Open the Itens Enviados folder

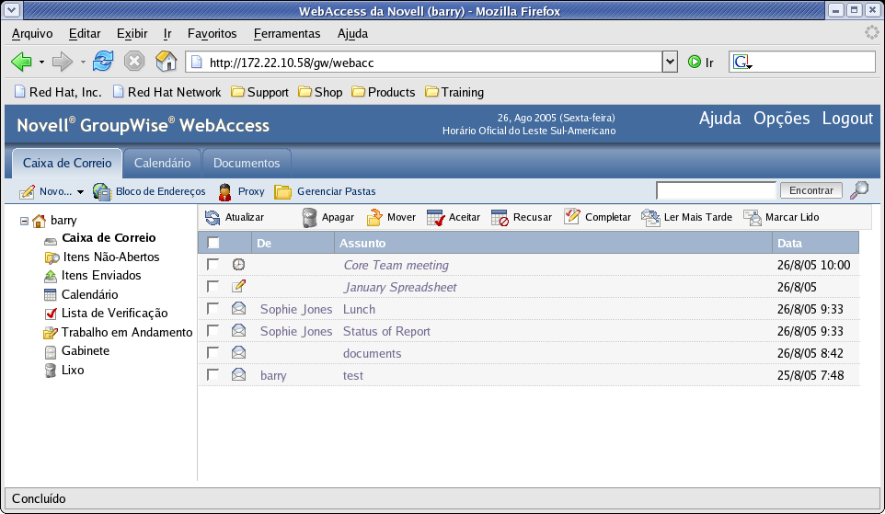101,275
